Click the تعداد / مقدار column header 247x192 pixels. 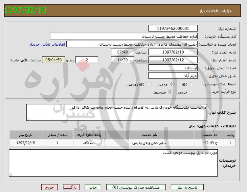coord(57,135)
